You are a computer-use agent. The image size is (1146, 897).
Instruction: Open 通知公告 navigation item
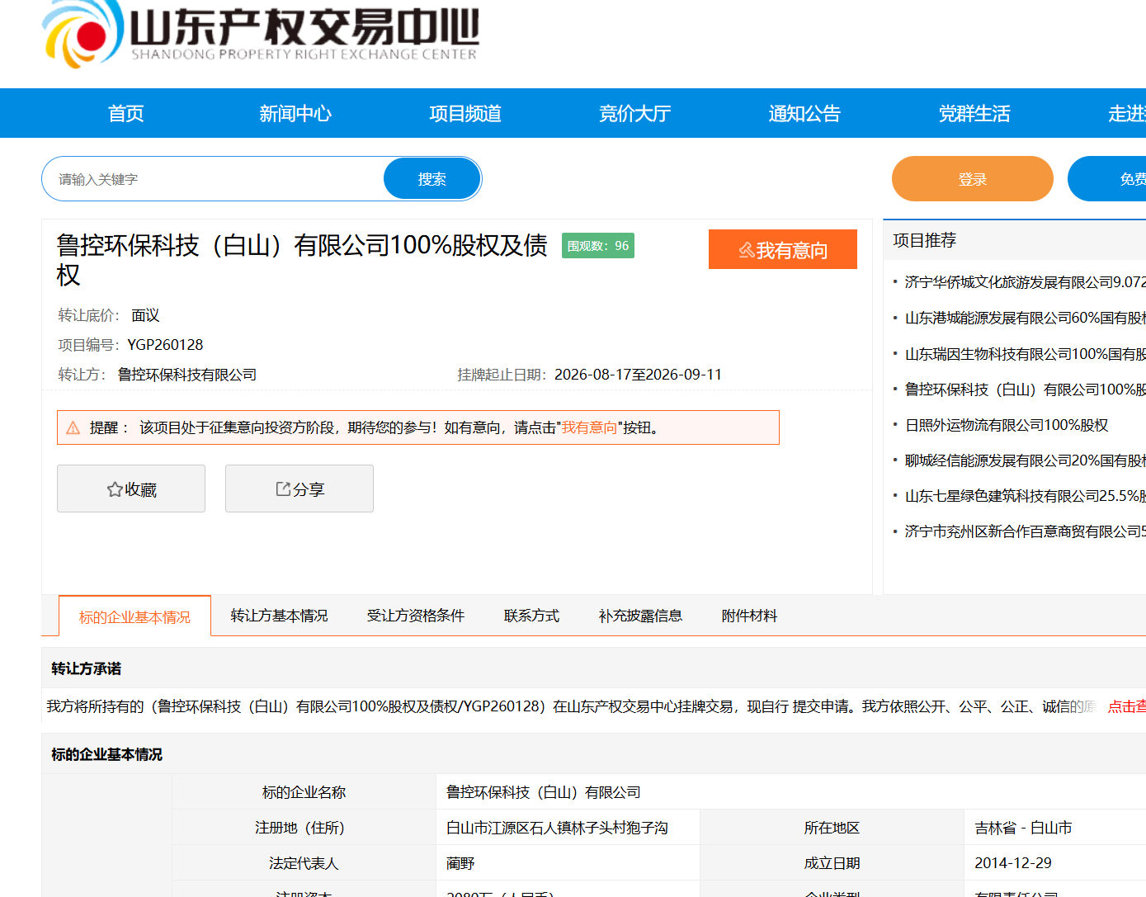point(804,113)
